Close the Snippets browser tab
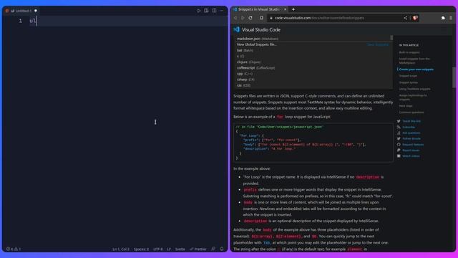 [x=285, y=9]
